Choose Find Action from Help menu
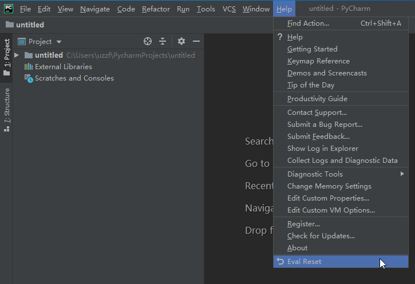The image size is (415, 284). tap(341, 23)
